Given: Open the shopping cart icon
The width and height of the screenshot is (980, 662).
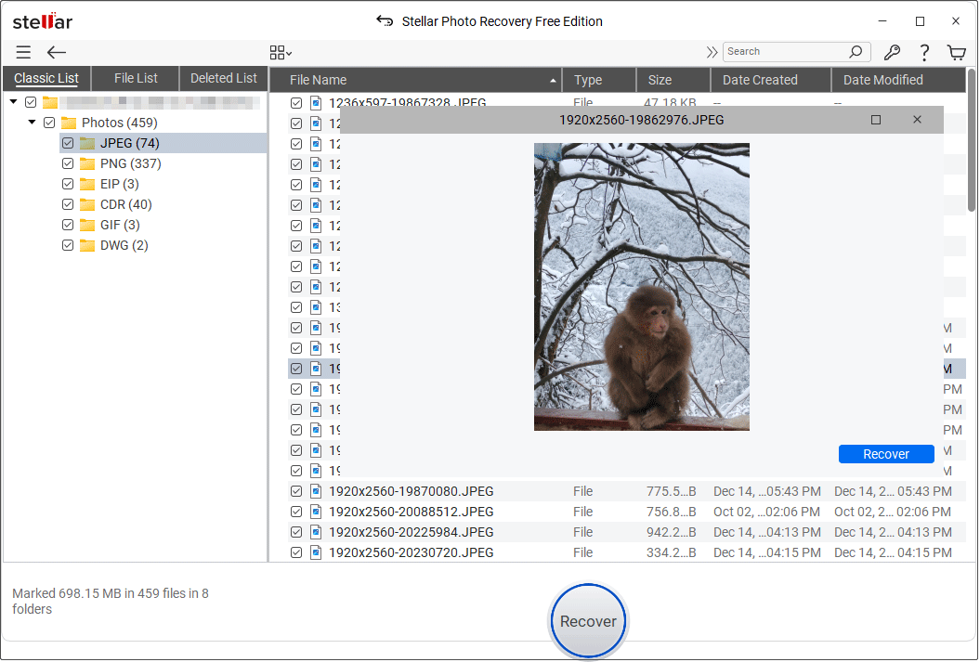Looking at the screenshot, I should (x=957, y=53).
